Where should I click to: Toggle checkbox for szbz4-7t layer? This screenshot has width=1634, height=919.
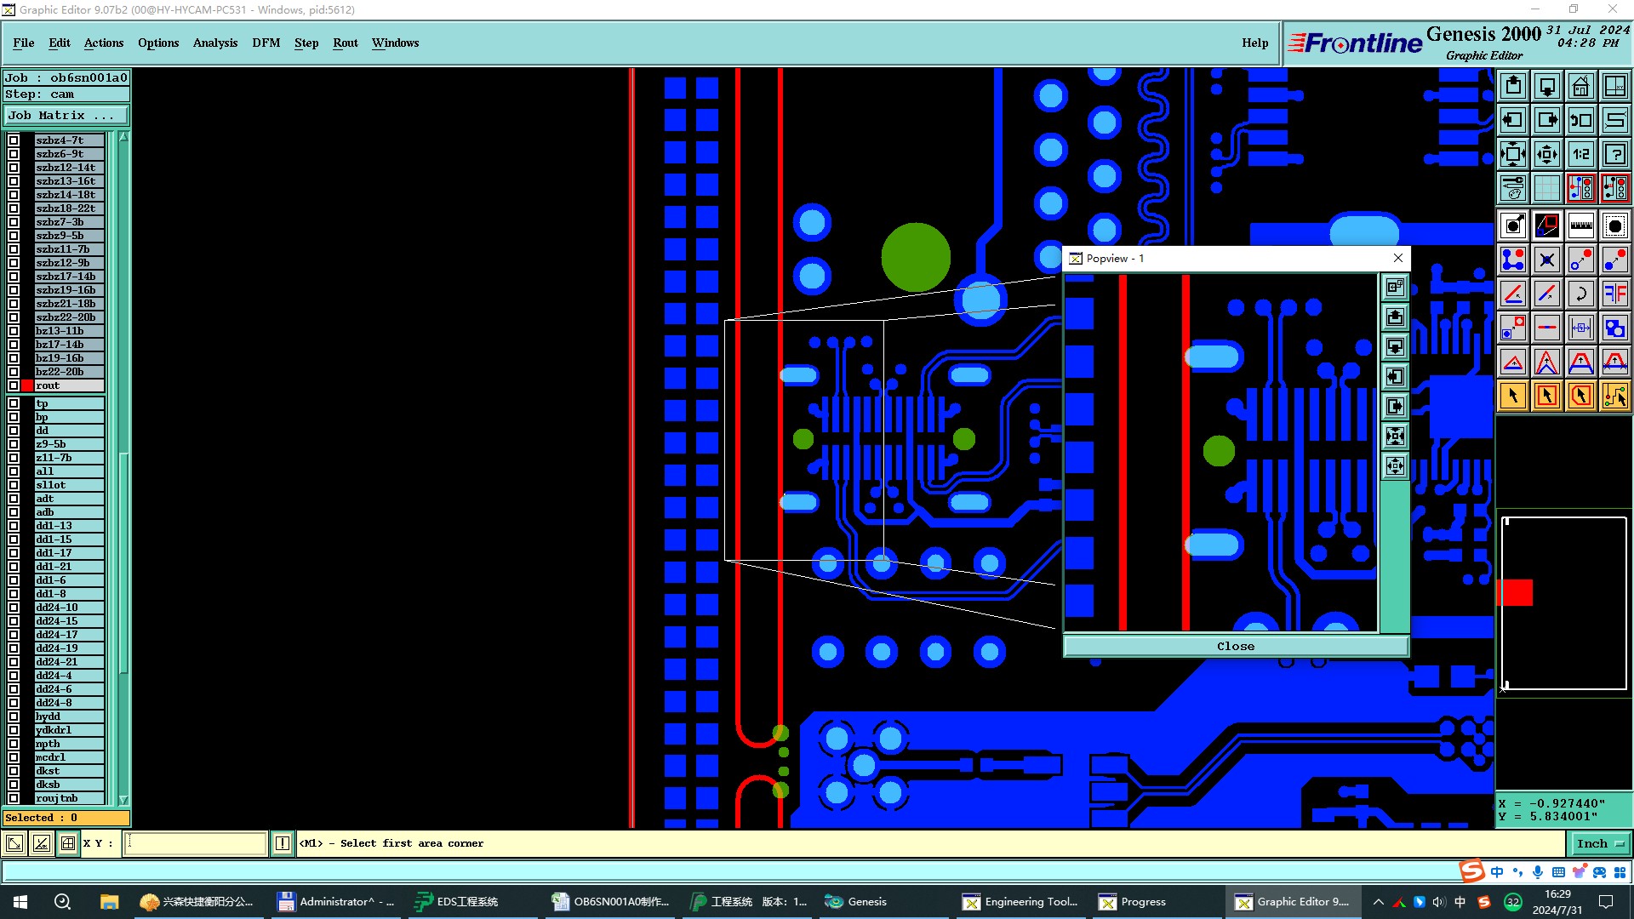tap(14, 140)
